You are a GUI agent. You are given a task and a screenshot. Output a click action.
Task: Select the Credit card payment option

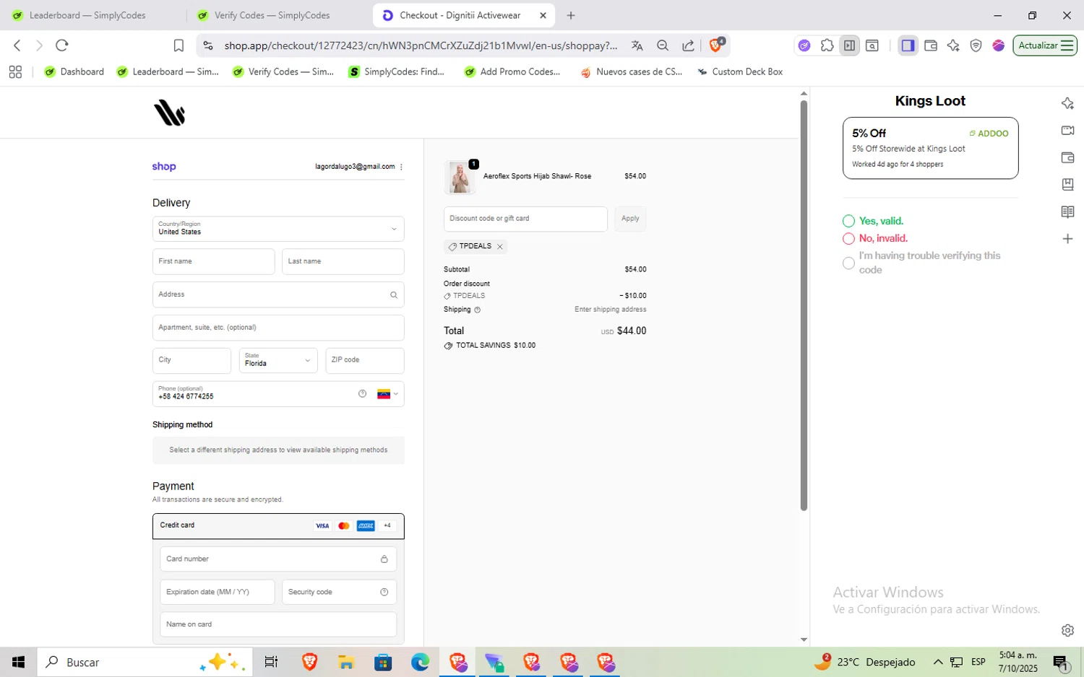[x=278, y=526]
